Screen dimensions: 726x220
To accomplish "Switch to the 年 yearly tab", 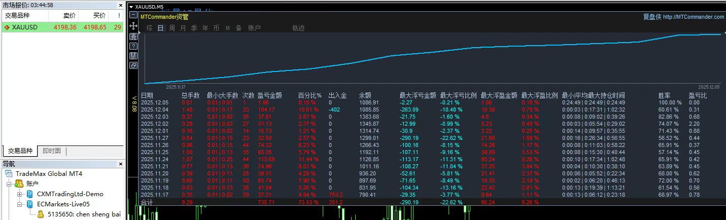I will tap(205, 28).
